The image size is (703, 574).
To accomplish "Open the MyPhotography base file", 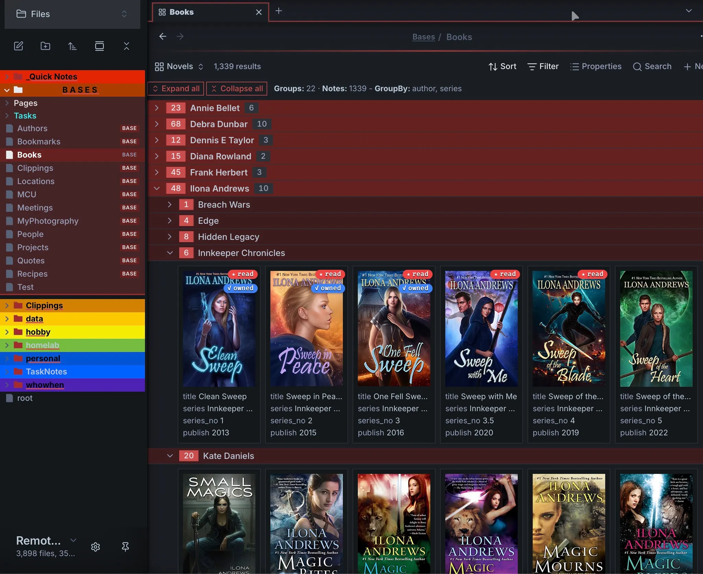I will tap(72, 221).
